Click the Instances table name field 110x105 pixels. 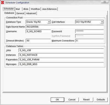click(x=61, y=55)
